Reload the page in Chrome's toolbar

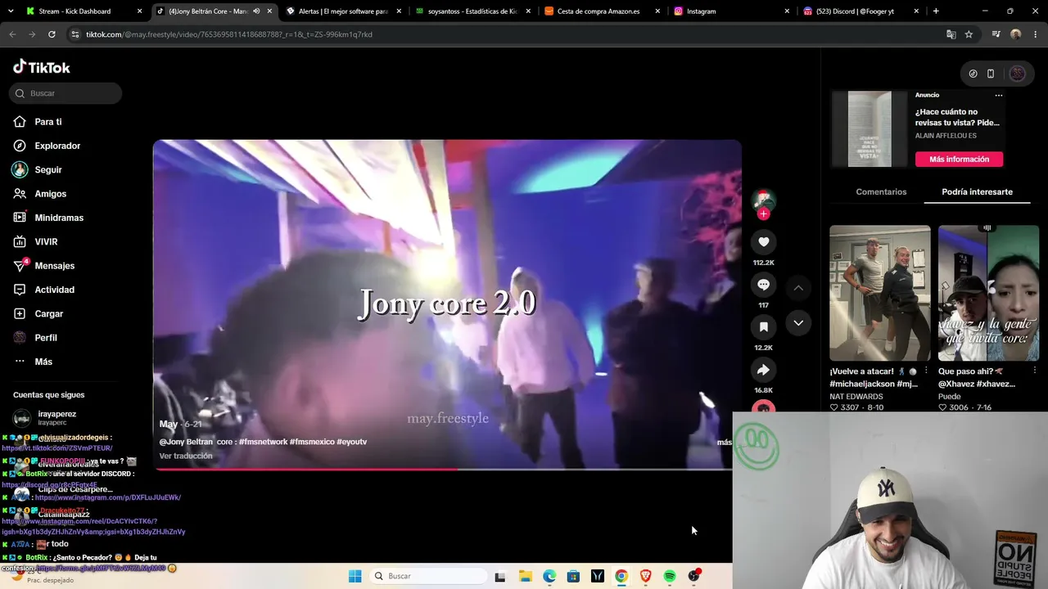[x=52, y=34]
